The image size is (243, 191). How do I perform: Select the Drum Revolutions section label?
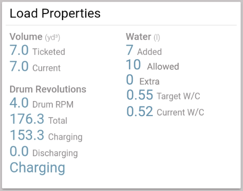point(48,89)
